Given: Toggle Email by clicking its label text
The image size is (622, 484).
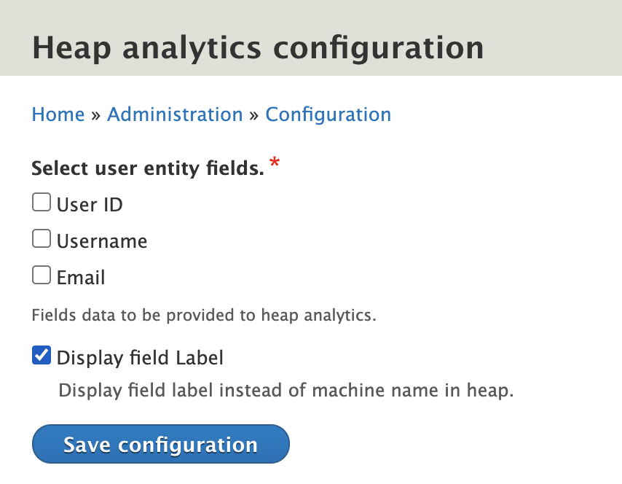Looking at the screenshot, I should click(x=81, y=277).
